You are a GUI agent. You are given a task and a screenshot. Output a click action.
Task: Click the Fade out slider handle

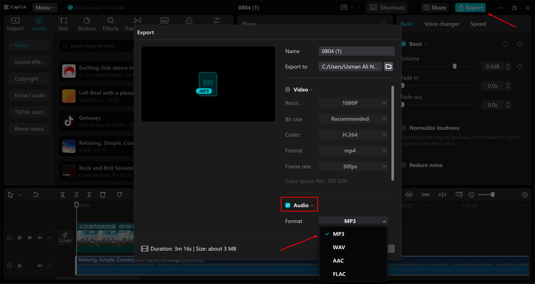coord(403,105)
